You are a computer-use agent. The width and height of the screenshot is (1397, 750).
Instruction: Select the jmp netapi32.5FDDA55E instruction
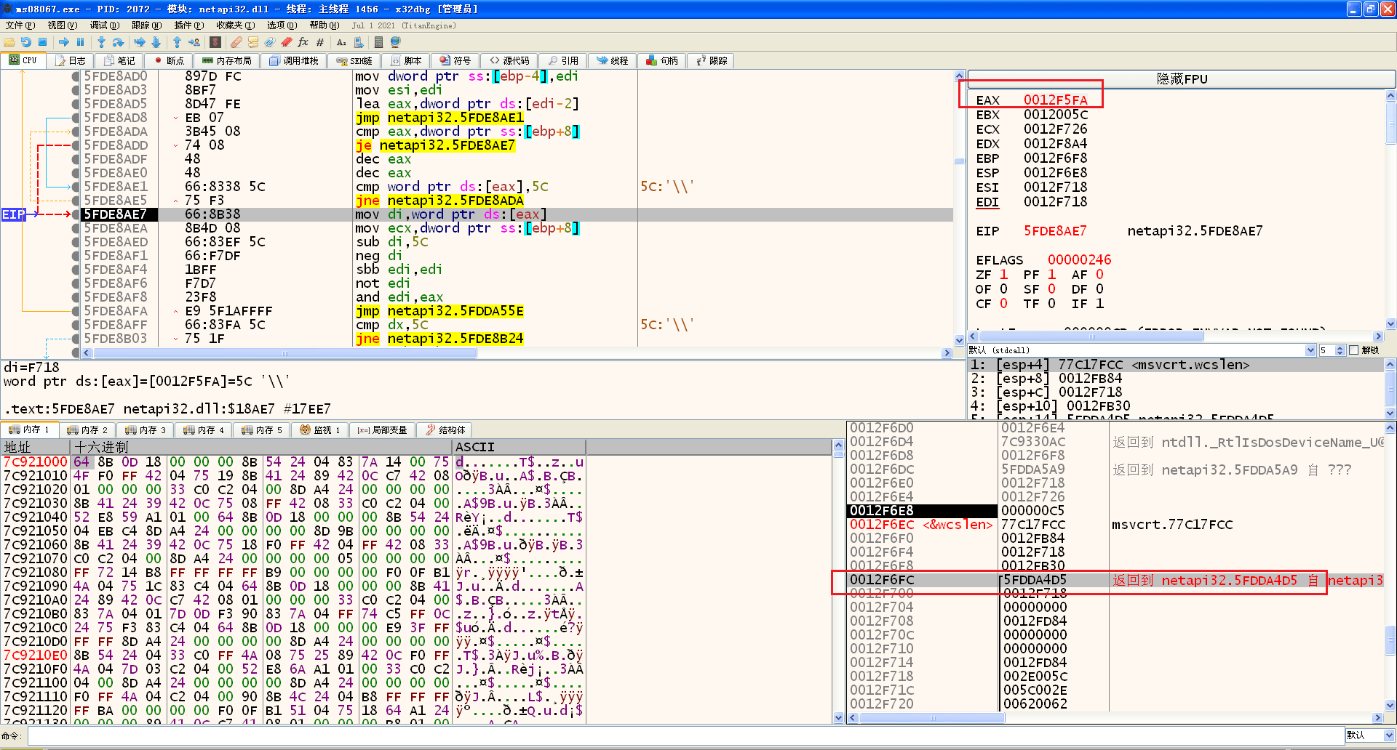point(439,311)
